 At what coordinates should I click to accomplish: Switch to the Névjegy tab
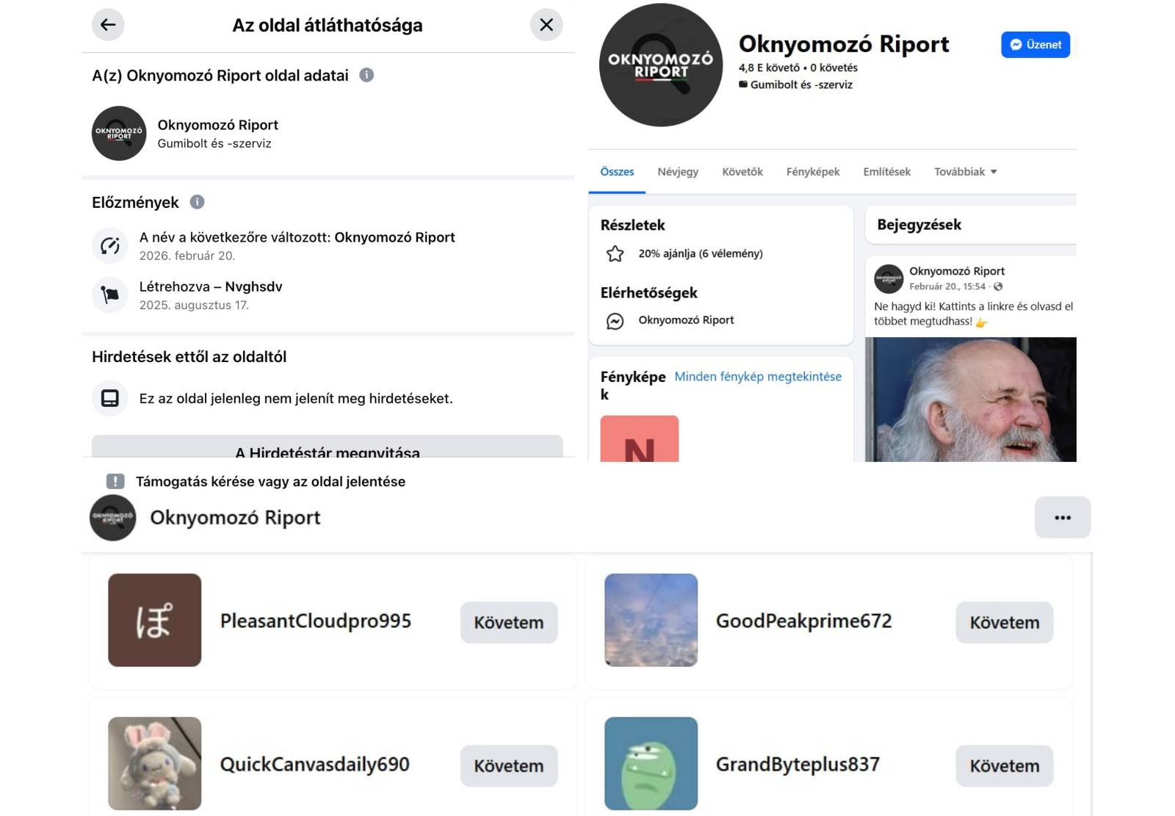pos(678,172)
